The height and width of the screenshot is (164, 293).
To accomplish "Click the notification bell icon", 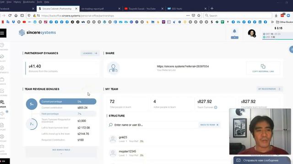I will tap(234, 31).
